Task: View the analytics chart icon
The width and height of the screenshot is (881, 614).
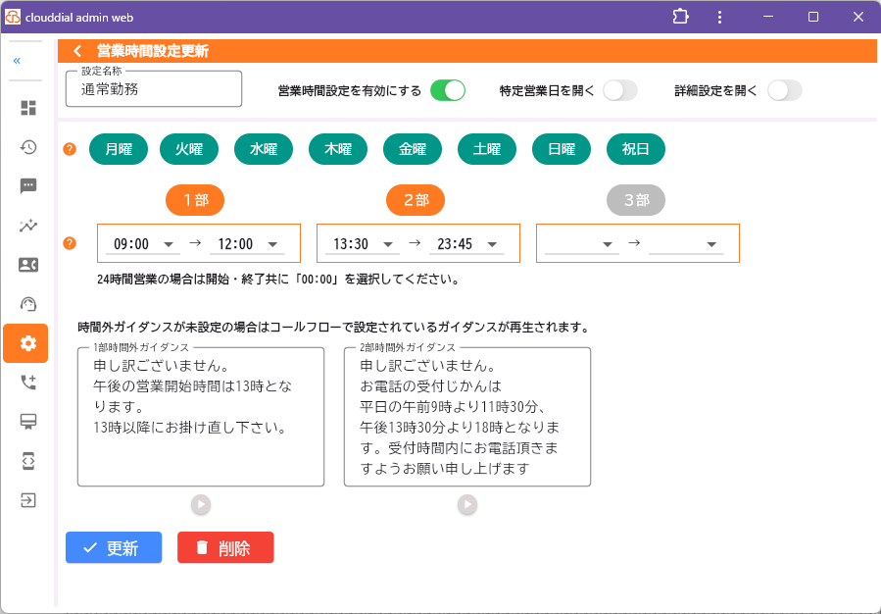Action: click(x=27, y=225)
